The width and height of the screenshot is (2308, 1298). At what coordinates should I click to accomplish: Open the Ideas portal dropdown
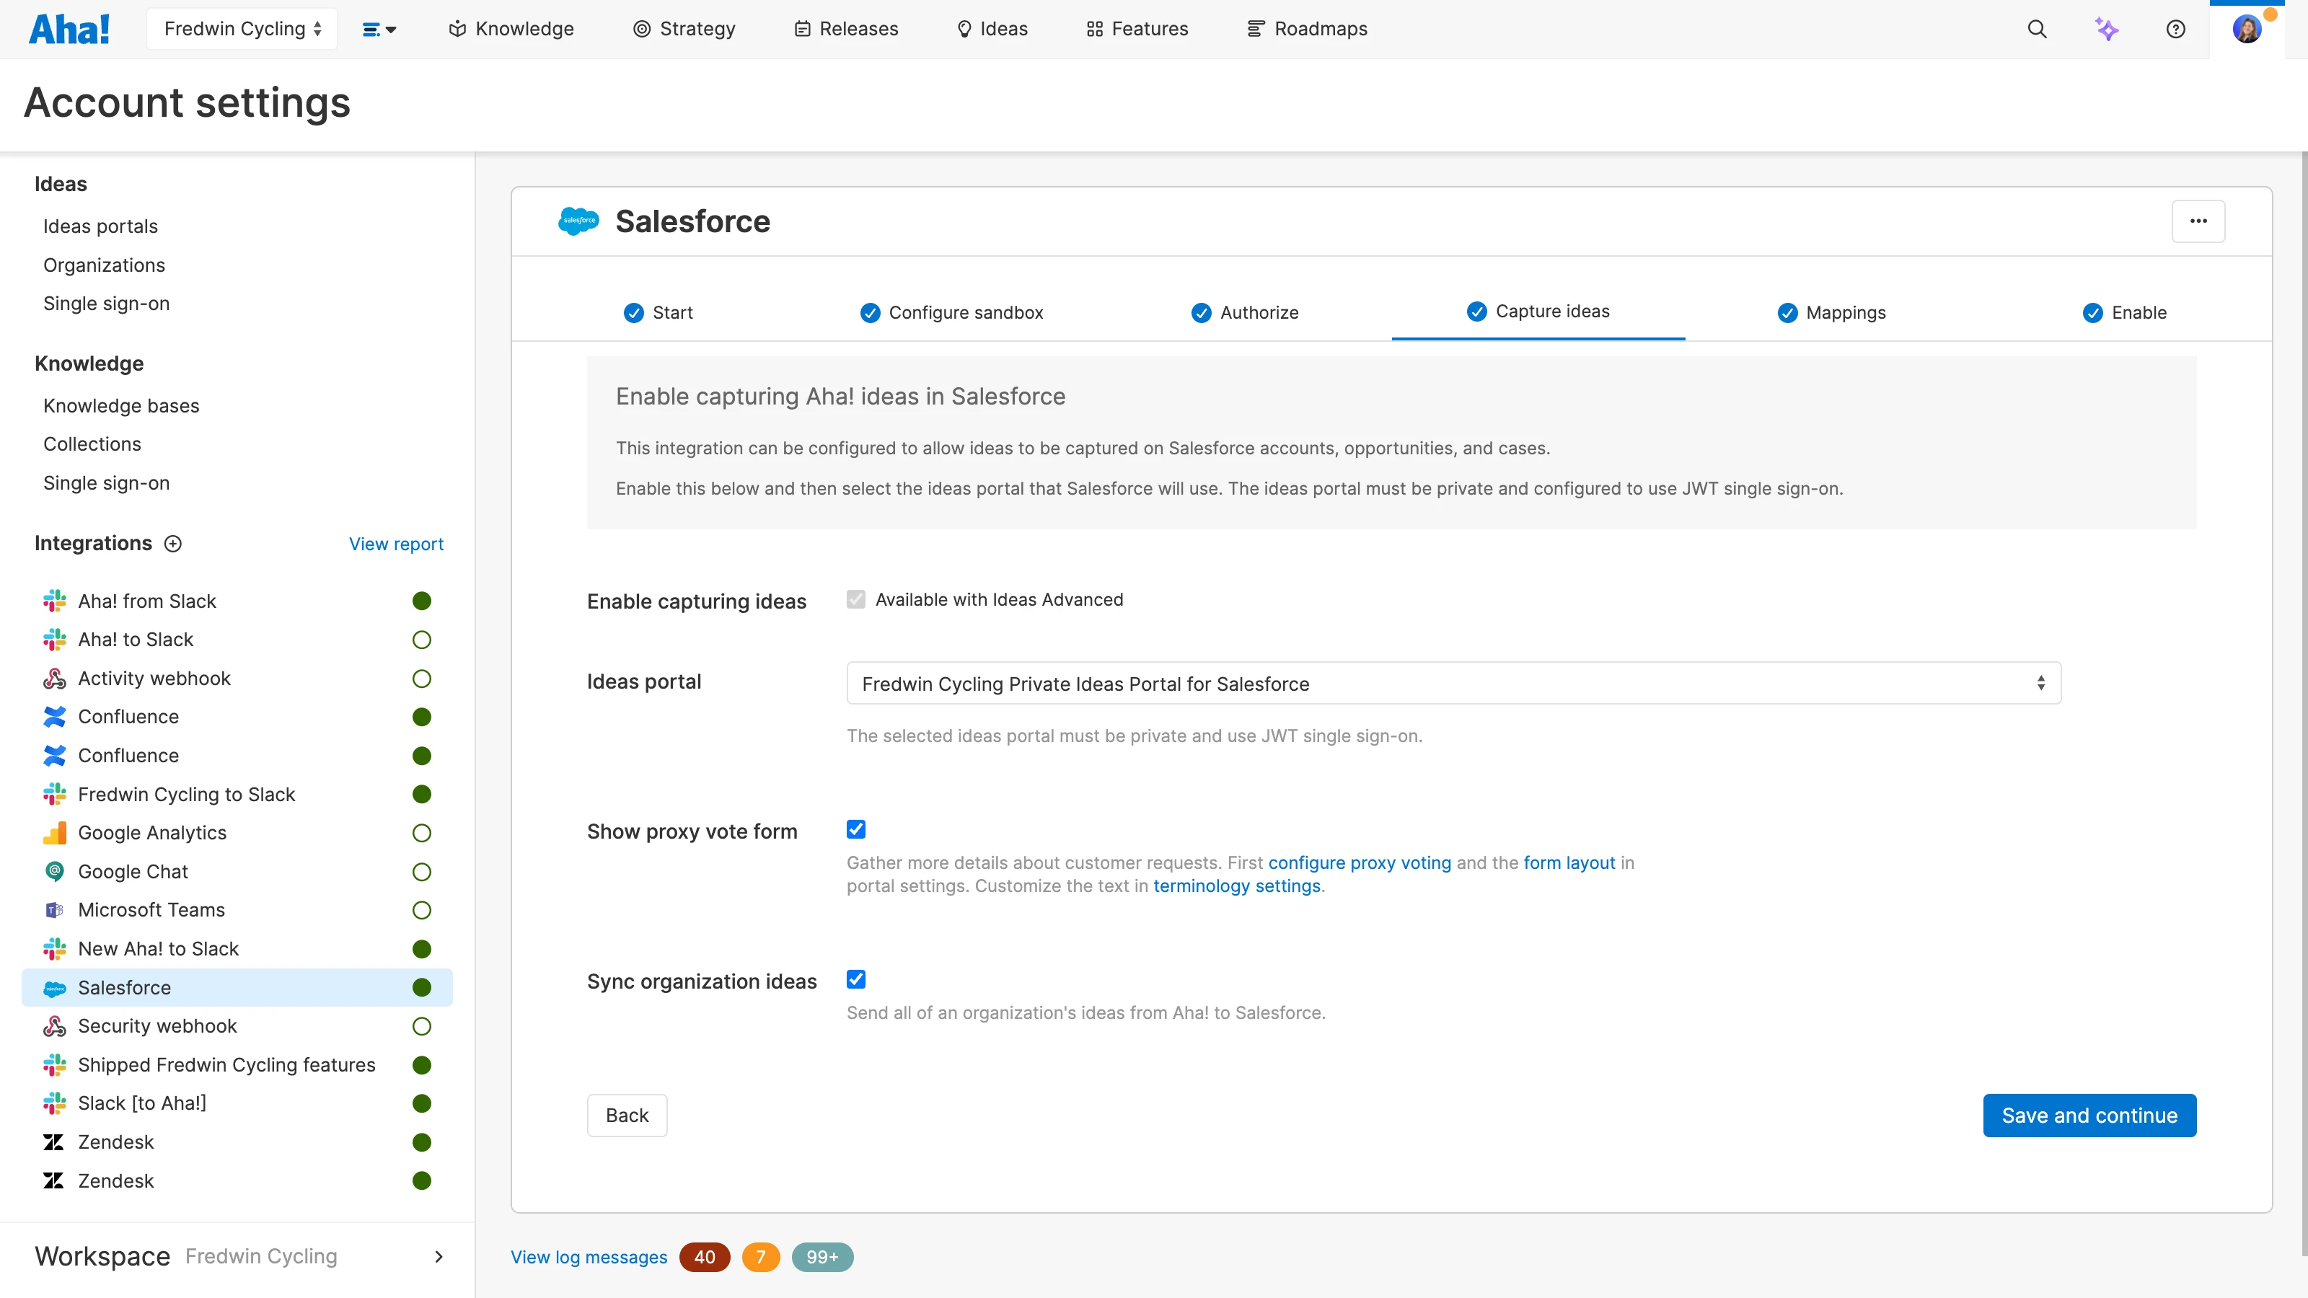[1453, 684]
